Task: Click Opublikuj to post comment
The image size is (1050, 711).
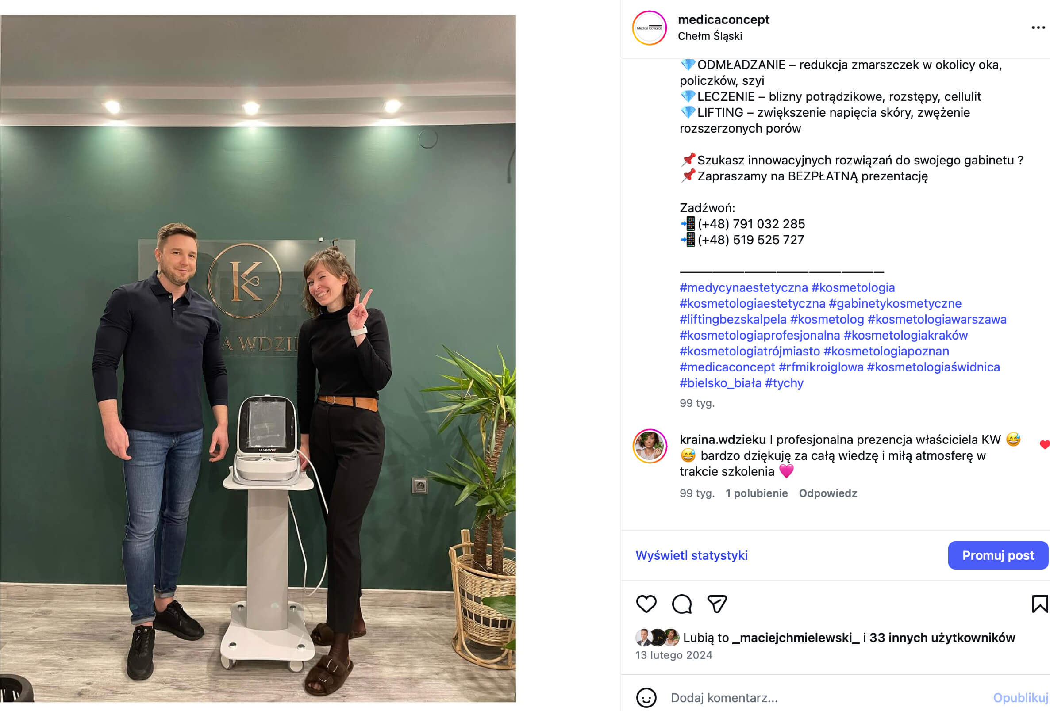Action: pyautogui.click(x=1020, y=697)
